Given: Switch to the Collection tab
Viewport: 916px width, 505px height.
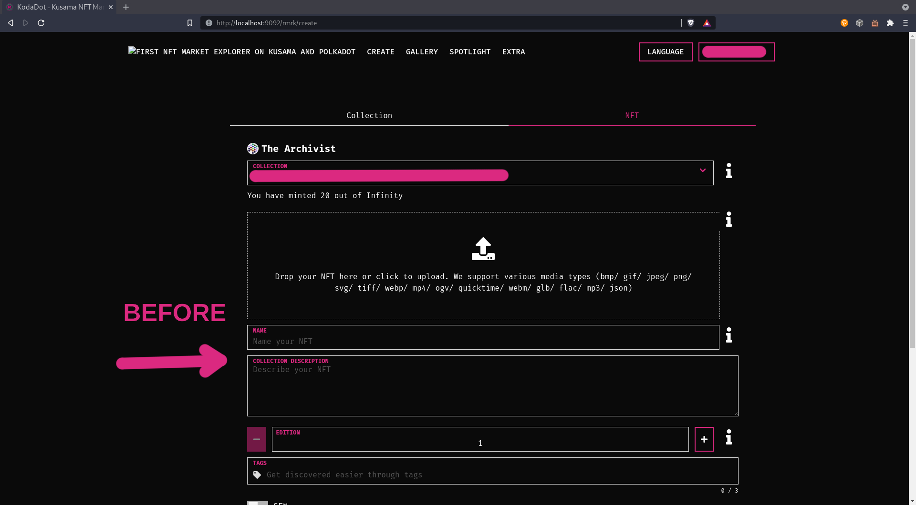Looking at the screenshot, I should point(369,115).
